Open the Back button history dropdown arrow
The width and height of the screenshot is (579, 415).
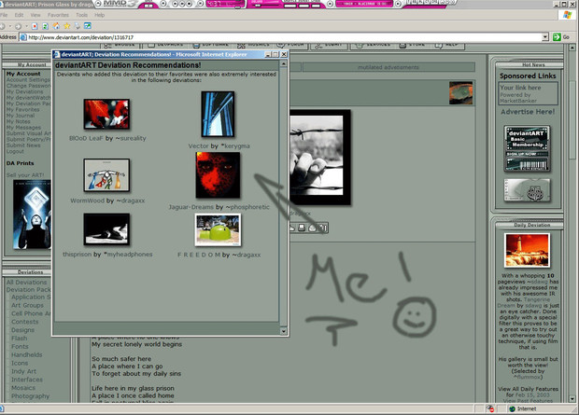point(10,26)
